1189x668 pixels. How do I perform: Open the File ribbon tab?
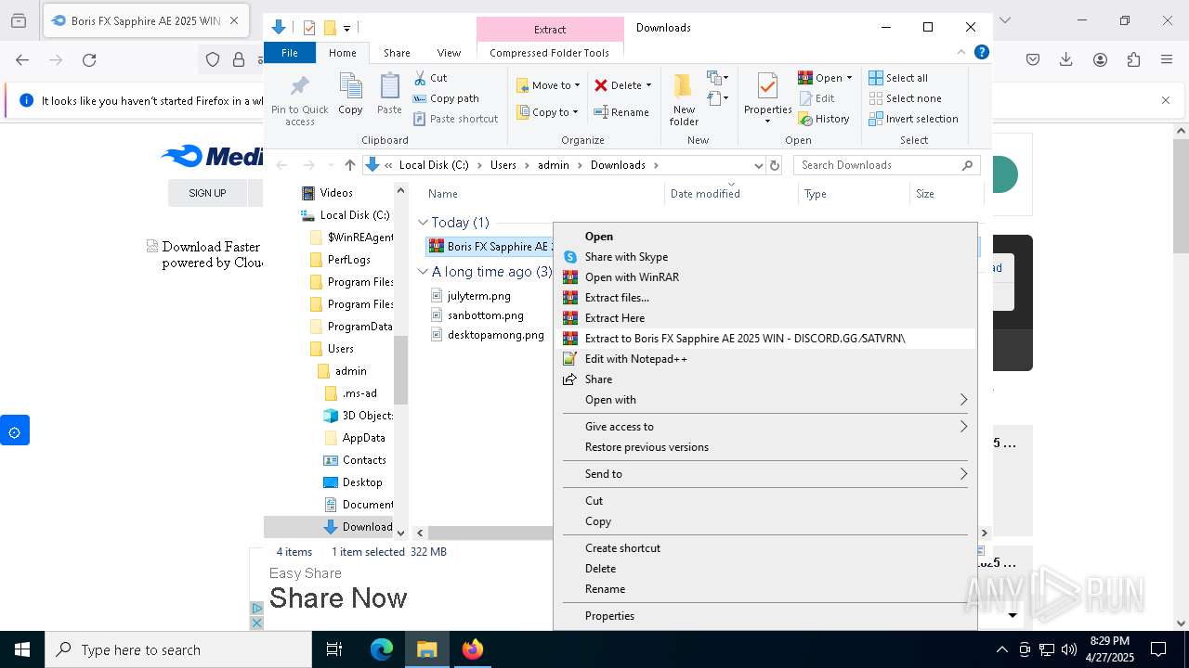[x=290, y=53]
